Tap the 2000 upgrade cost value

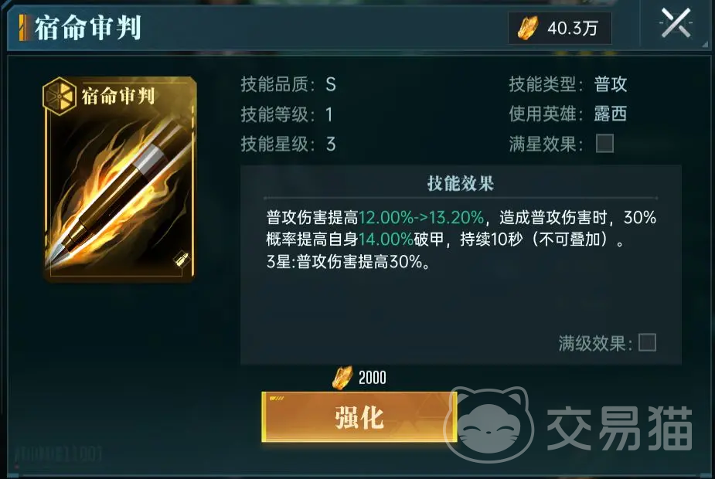[x=372, y=378]
